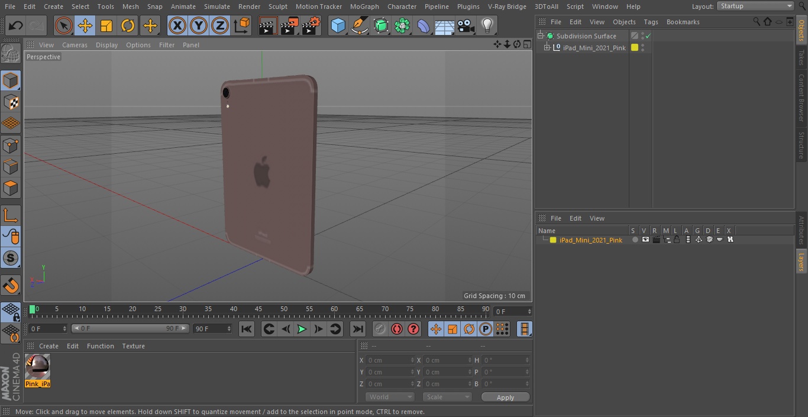Toggle layer render flag icon
808x417 pixels.
coord(656,240)
